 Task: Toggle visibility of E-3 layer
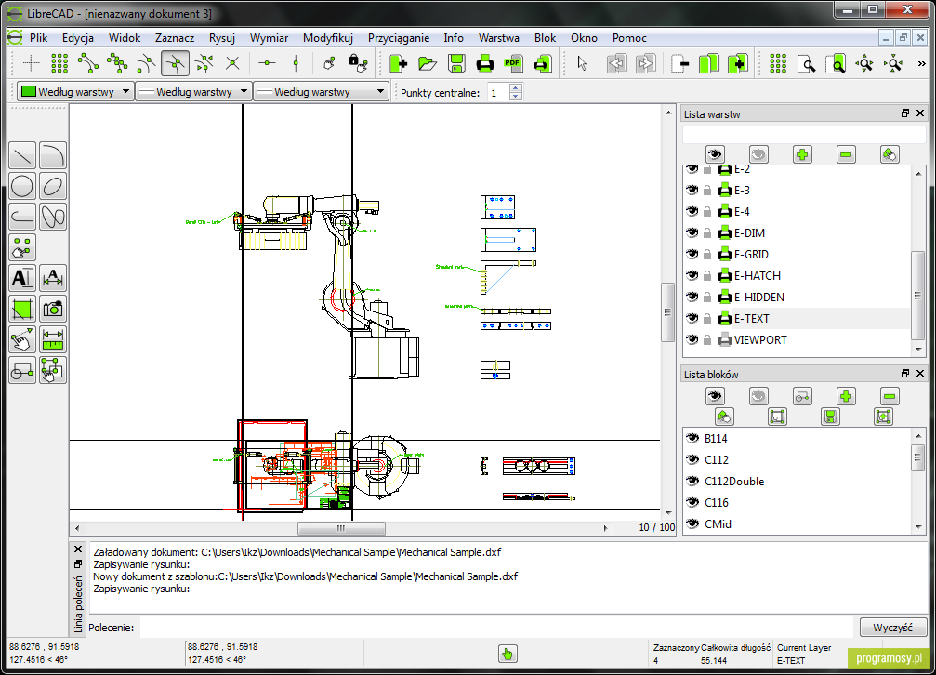[x=692, y=190]
